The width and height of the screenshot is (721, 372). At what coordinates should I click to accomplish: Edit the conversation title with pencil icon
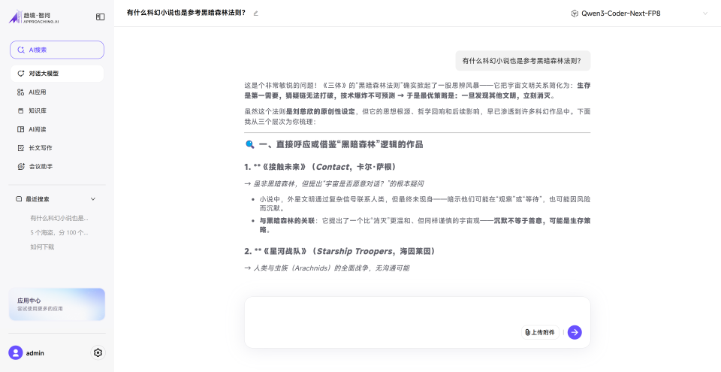(x=255, y=14)
